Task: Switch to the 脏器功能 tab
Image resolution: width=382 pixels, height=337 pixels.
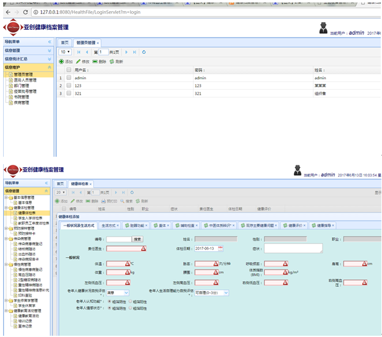Action: 137,225
